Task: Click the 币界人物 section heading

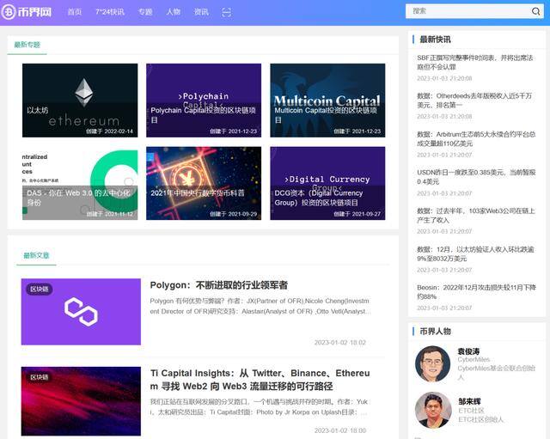Action: tap(435, 331)
